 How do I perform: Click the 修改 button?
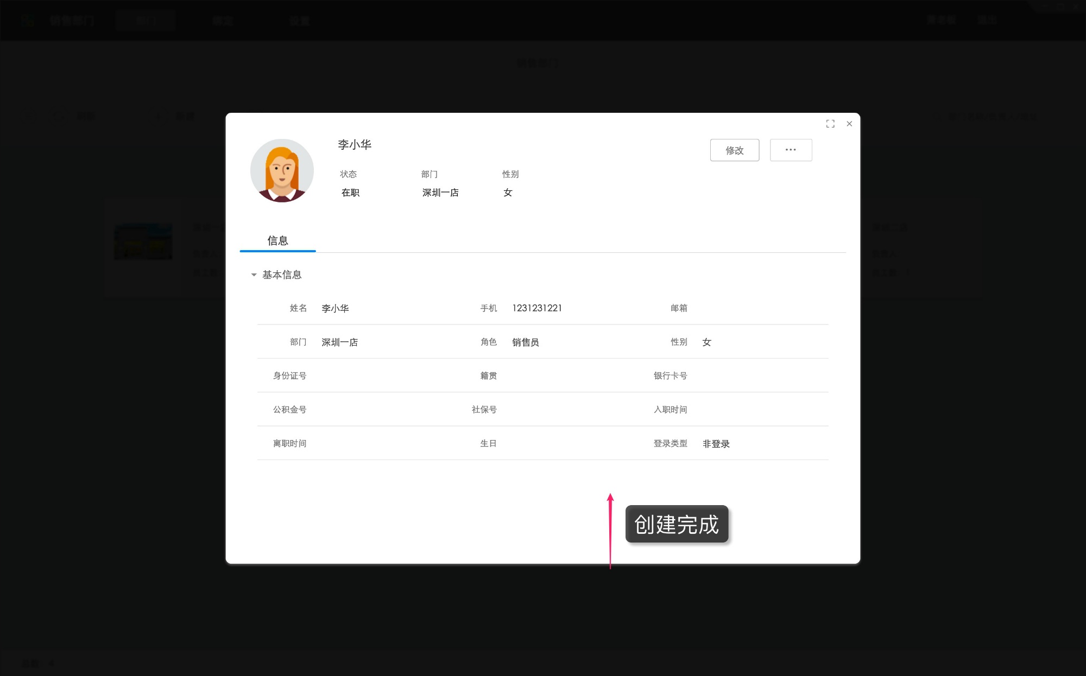tap(735, 150)
